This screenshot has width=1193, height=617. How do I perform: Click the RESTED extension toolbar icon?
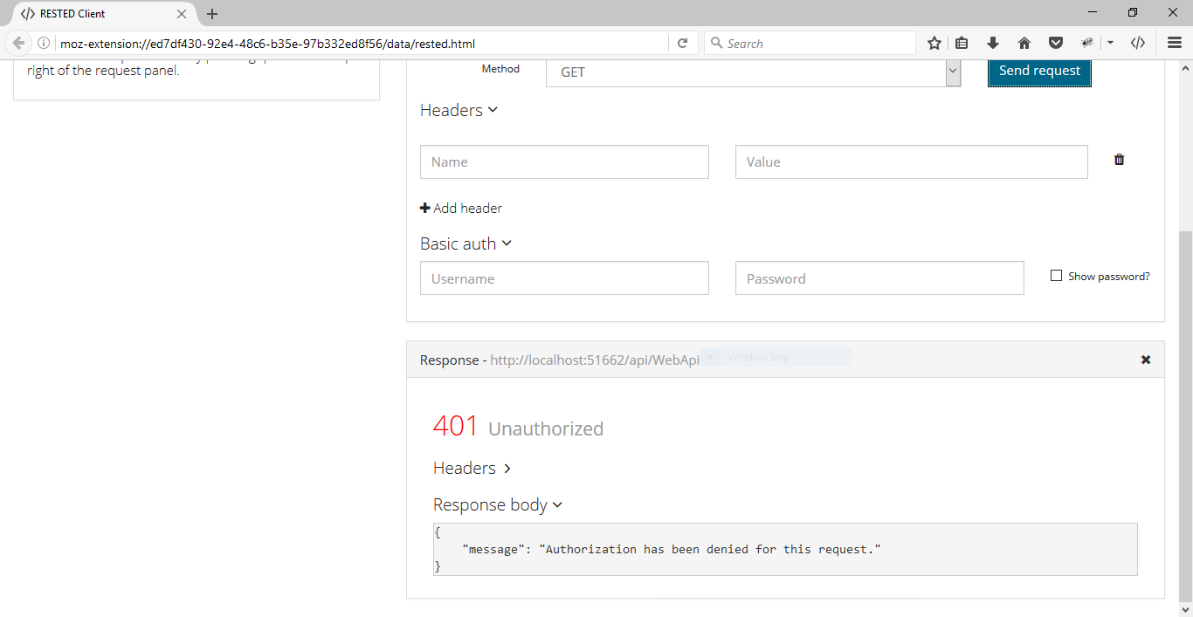[x=1137, y=43]
